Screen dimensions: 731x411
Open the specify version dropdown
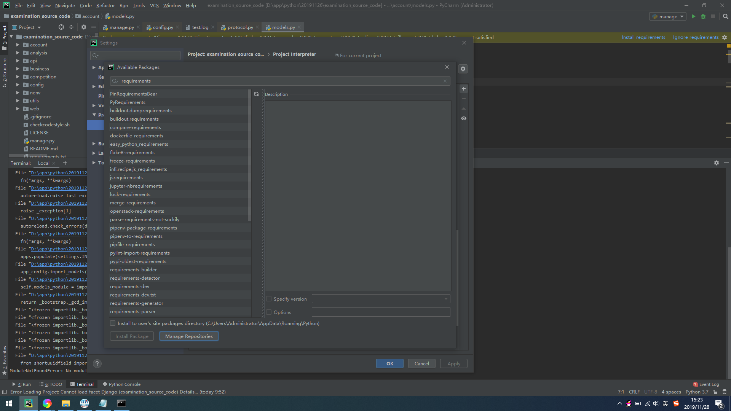[446, 299]
